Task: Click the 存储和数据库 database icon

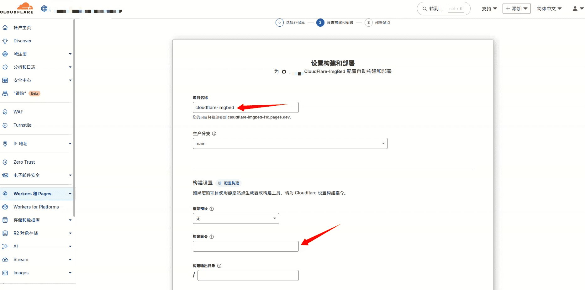Action: pos(5,220)
